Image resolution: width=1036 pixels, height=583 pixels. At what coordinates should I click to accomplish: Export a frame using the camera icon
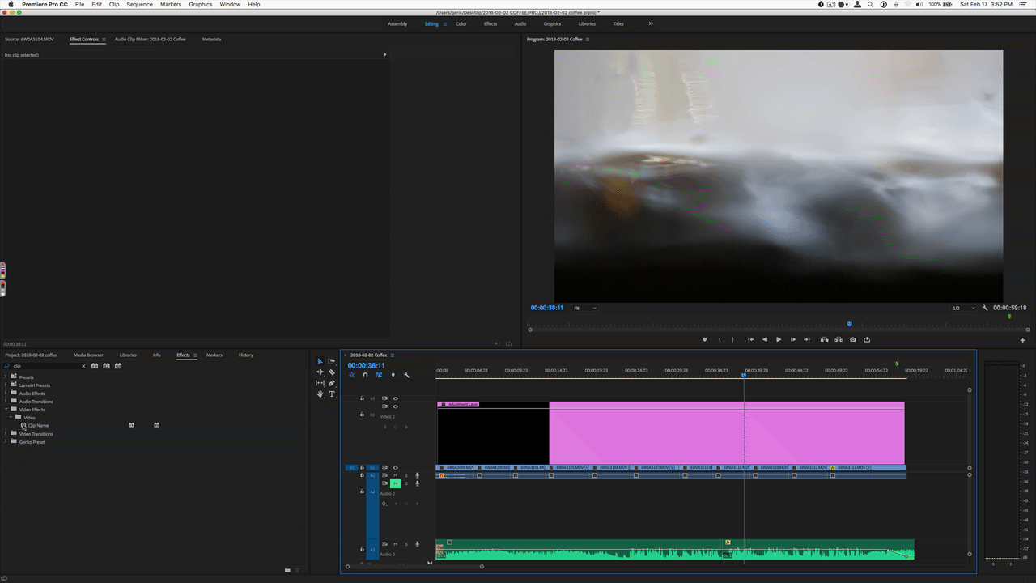852,339
